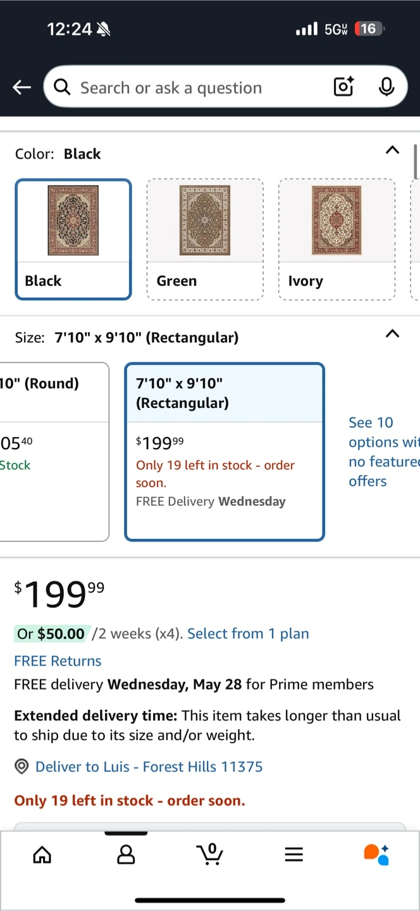
Task: Select the Ivory color option
Action: [337, 239]
